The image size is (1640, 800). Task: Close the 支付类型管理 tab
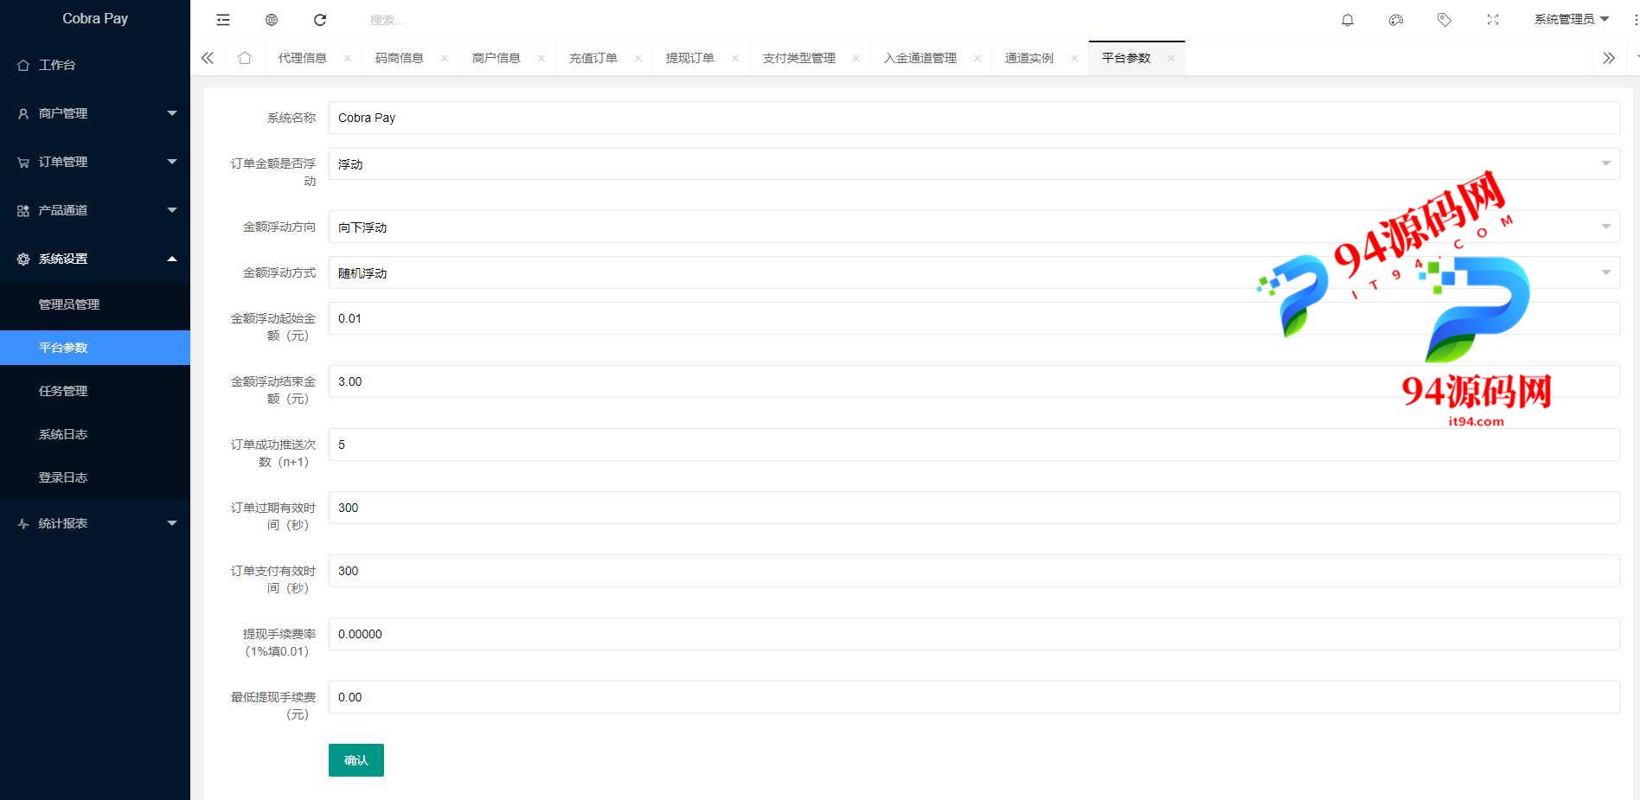pyautogui.click(x=856, y=58)
